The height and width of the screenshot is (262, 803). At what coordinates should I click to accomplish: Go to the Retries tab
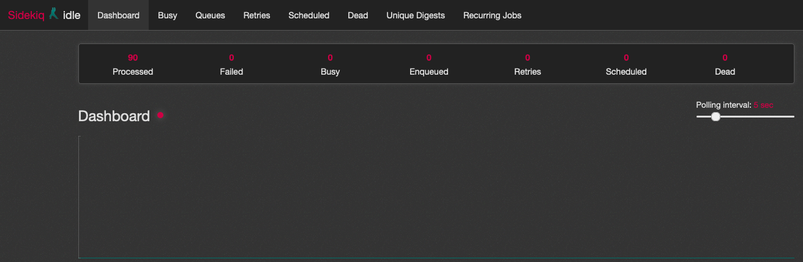[x=256, y=15]
